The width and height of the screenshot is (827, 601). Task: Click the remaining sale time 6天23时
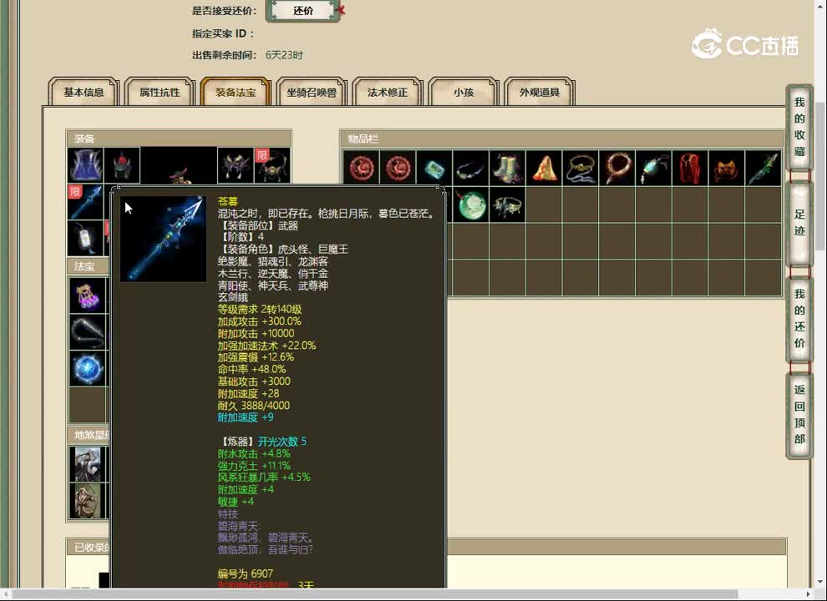pos(284,55)
